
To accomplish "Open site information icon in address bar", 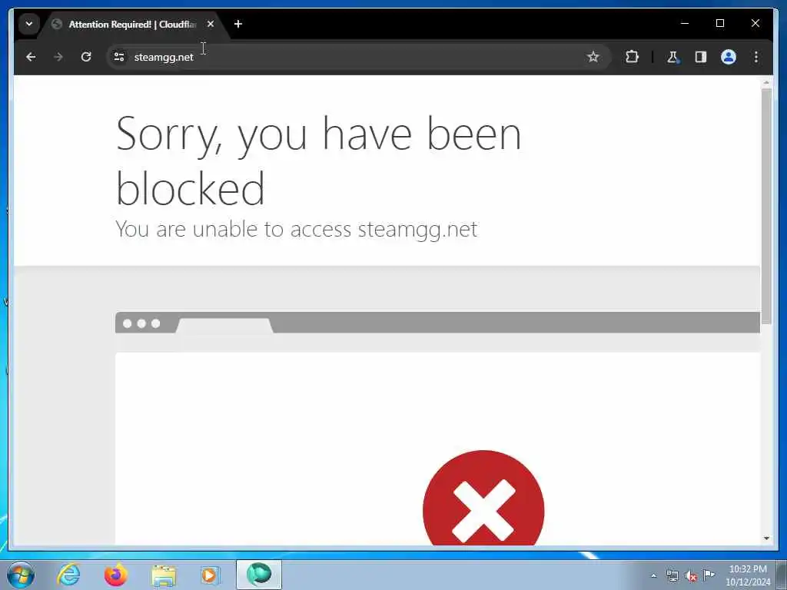I will [x=119, y=57].
